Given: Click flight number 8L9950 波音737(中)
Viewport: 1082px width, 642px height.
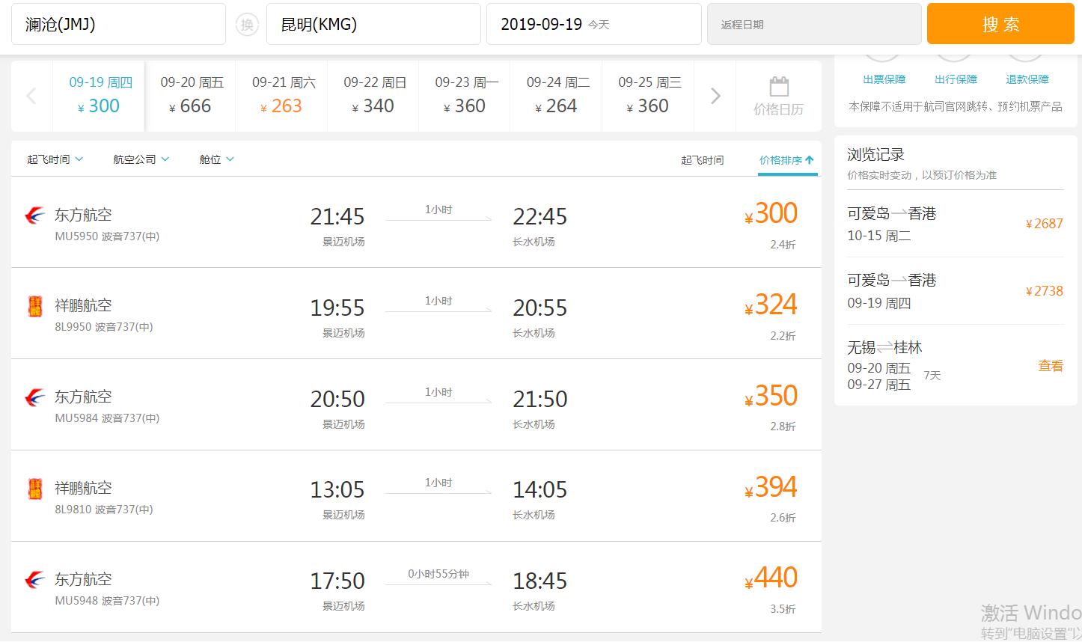Looking at the screenshot, I should point(104,327).
